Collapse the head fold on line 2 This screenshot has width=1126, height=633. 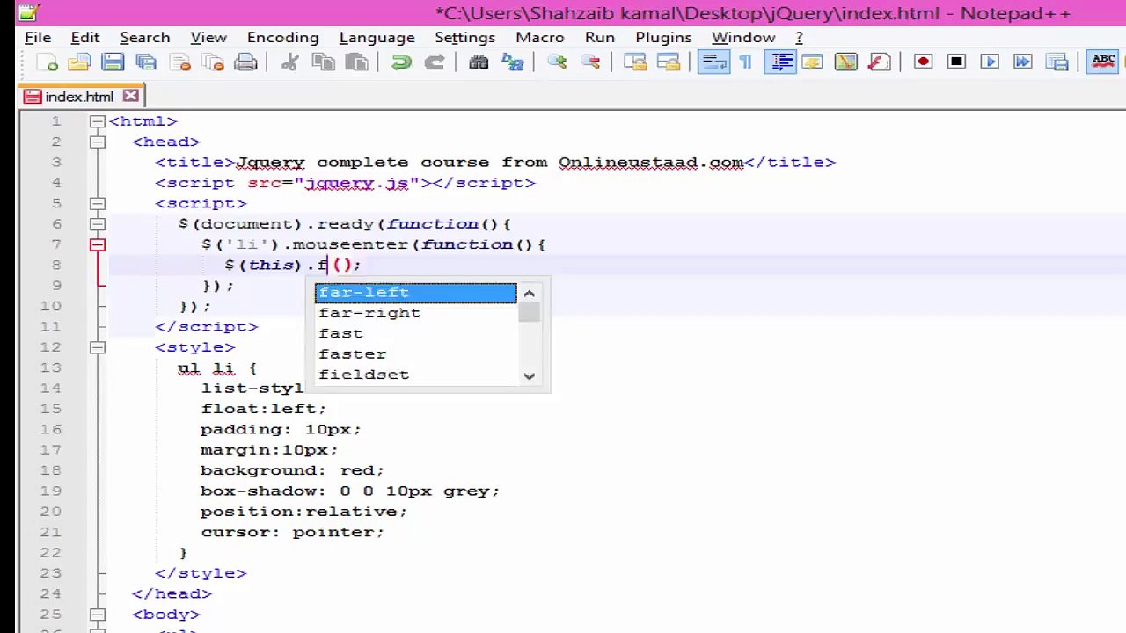pos(98,142)
